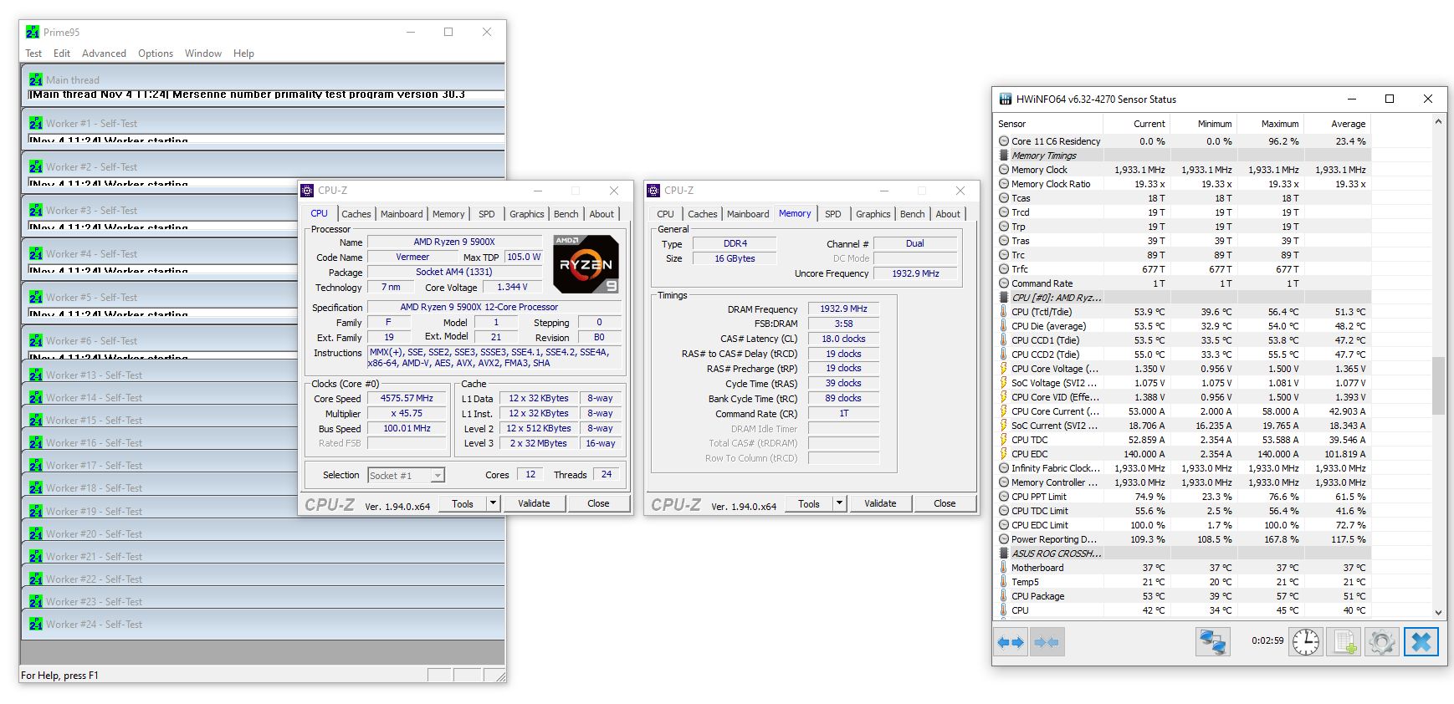Click Worker #2 Self-Test window icon
The width and height of the screenshot is (1454, 704).
click(x=35, y=166)
